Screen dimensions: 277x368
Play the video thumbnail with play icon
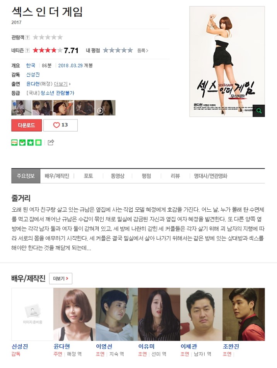[x=105, y=108]
